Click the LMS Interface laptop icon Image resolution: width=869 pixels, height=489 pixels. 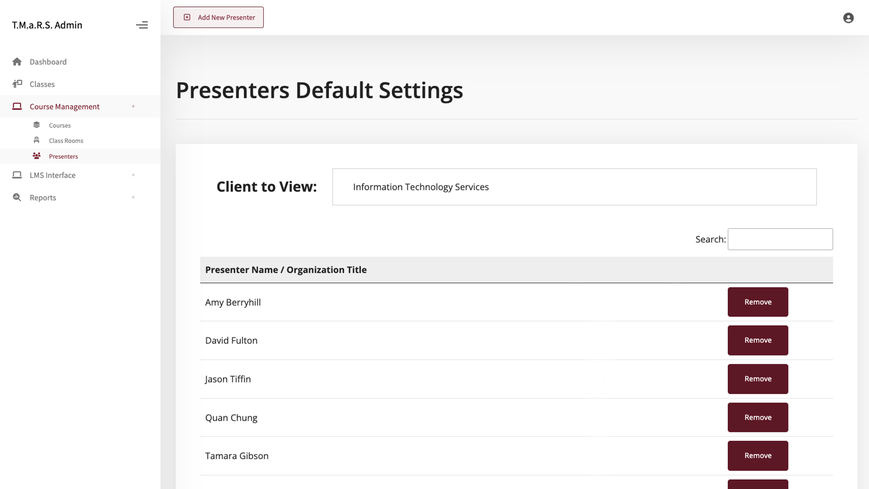pos(17,175)
